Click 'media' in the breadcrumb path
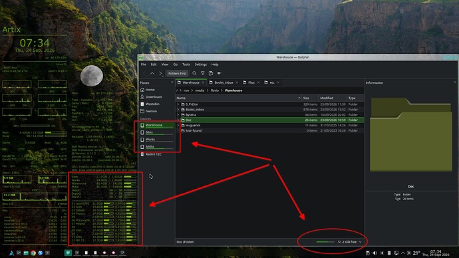Viewport: 459px width, 258px height. (200, 90)
